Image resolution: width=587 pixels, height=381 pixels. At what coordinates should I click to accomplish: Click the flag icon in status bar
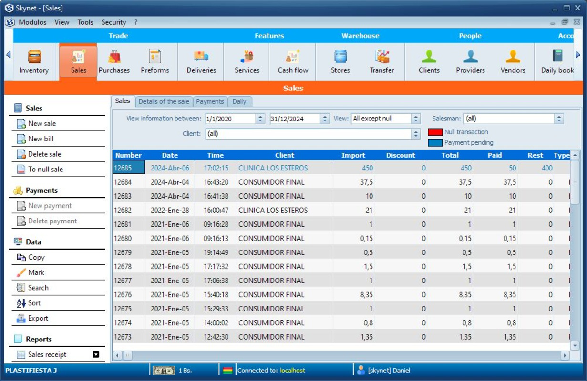point(228,371)
